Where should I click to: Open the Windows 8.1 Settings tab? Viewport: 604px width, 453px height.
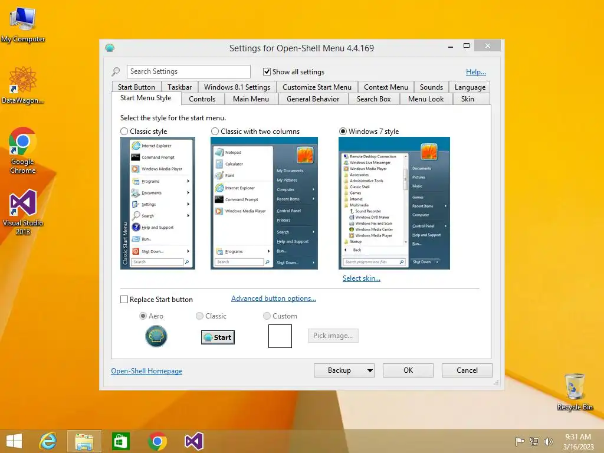[x=237, y=87]
